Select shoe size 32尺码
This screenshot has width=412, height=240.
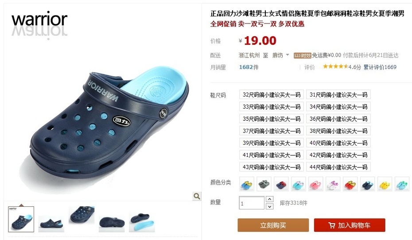point(272,94)
